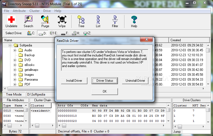This screenshot has width=213, height=136.
Task: Click the Hex data column header
Action: (100, 106)
